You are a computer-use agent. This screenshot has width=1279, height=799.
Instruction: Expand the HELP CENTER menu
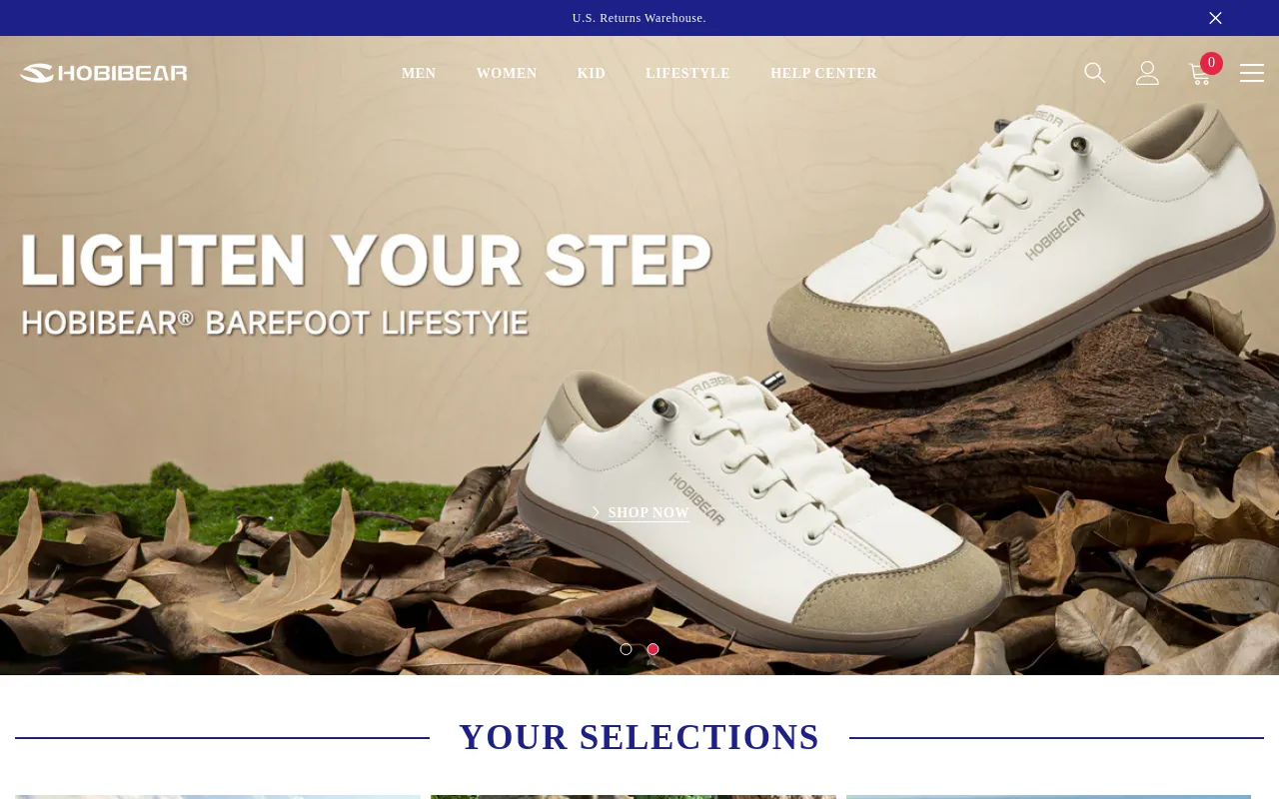[823, 74]
